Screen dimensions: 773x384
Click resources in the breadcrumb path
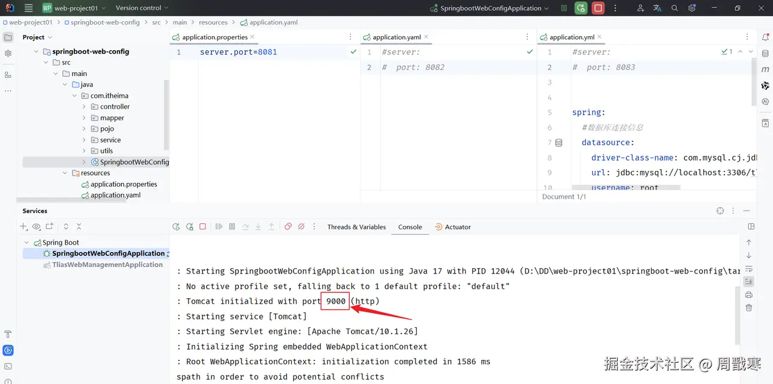click(x=213, y=22)
